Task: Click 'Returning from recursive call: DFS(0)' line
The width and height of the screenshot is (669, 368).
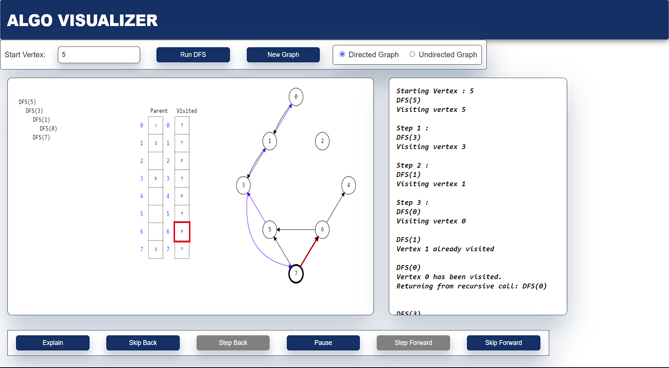Action: click(471, 286)
